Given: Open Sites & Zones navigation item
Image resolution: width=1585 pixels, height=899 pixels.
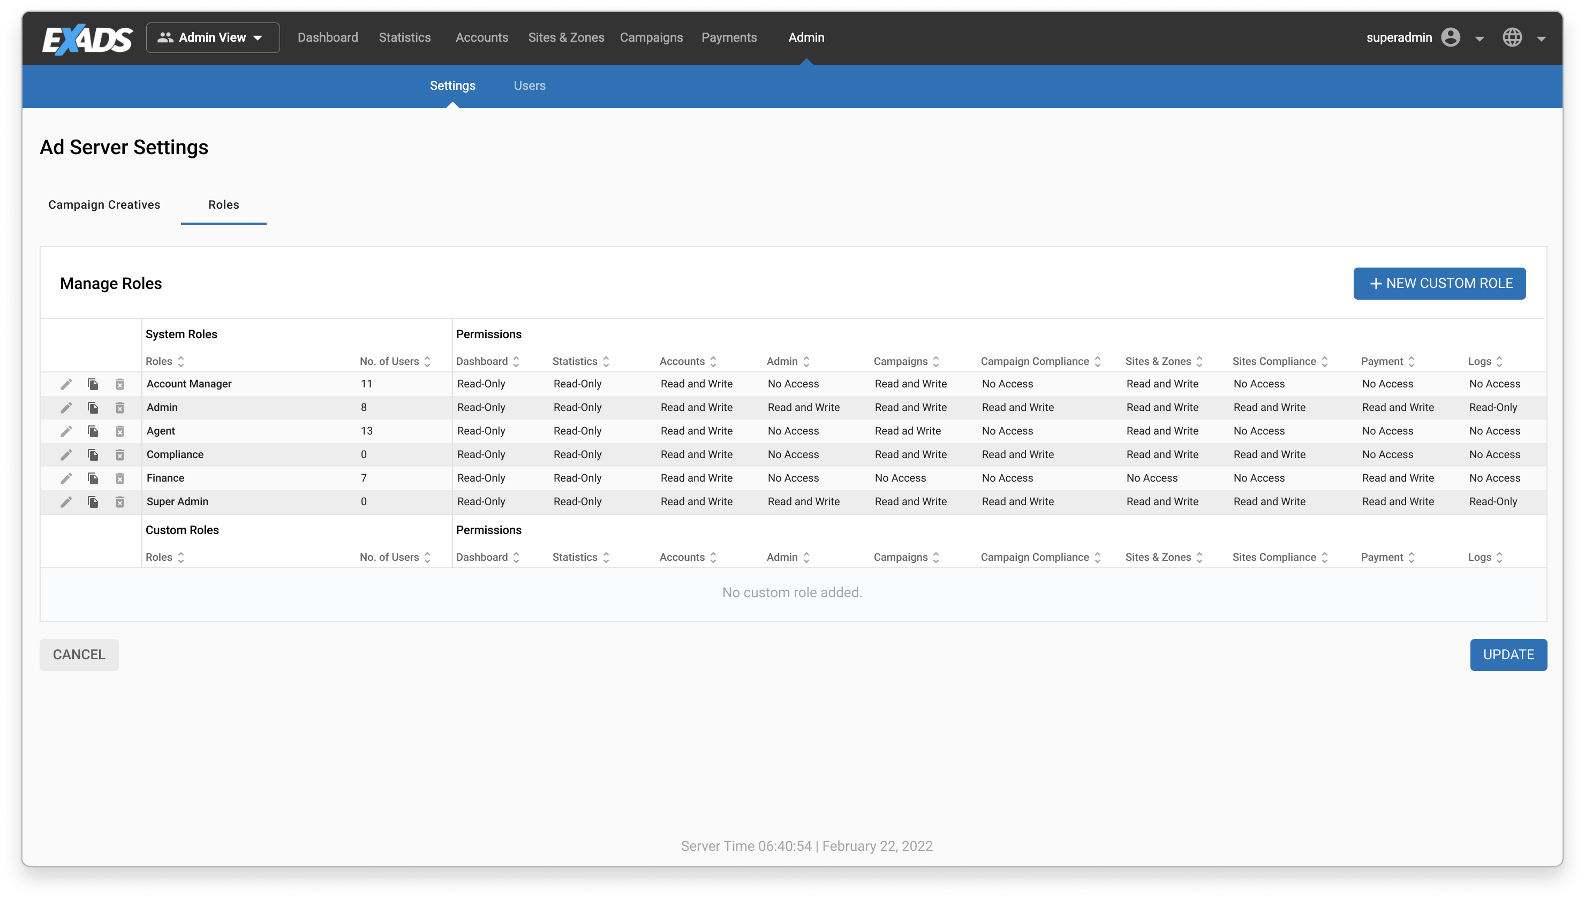Looking at the screenshot, I should coord(566,37).
